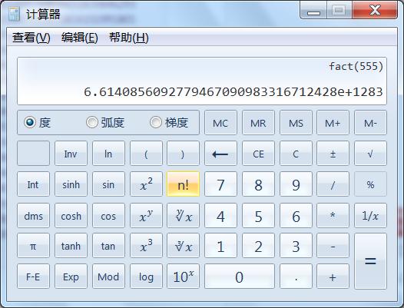Click the ± sign change button
Viewport: 404px width, 308px height.
[x=333, y=154]
